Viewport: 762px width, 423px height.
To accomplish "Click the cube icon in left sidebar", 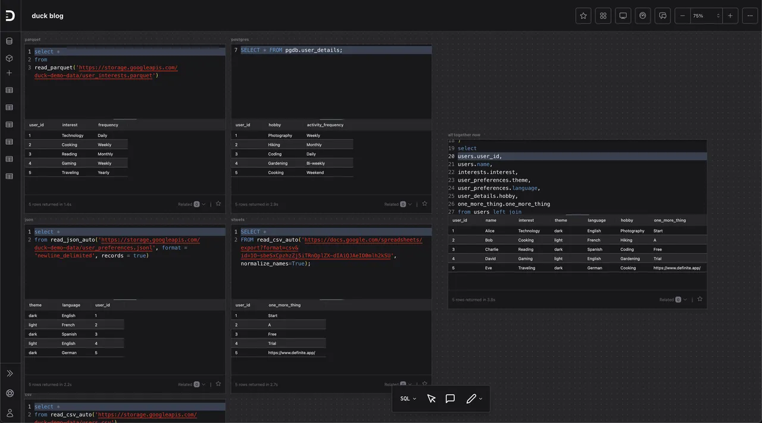I will click(9, 58).
